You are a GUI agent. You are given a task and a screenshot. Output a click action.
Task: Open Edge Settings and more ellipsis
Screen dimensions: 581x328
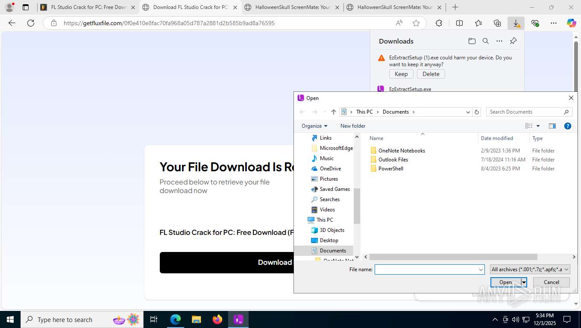(x=554, y=23)
